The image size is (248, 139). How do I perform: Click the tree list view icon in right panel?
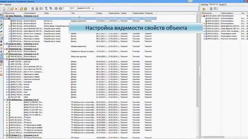click(211, 8)
